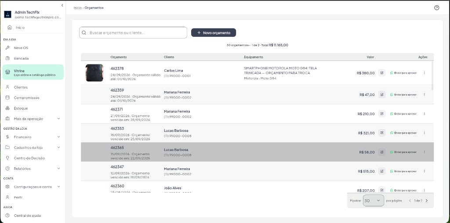Edit the R$ 207,00 orçamento via pencil icon

point(382,190)
